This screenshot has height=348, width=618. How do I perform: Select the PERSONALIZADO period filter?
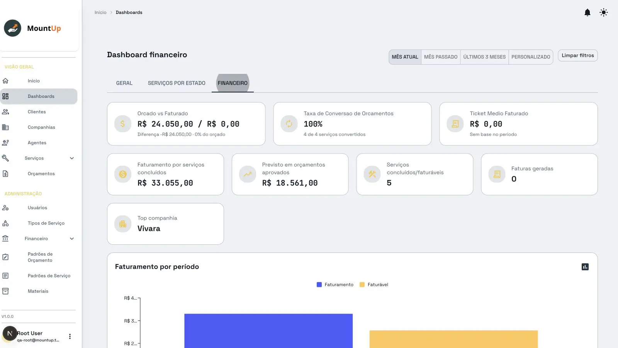point(531,57)
